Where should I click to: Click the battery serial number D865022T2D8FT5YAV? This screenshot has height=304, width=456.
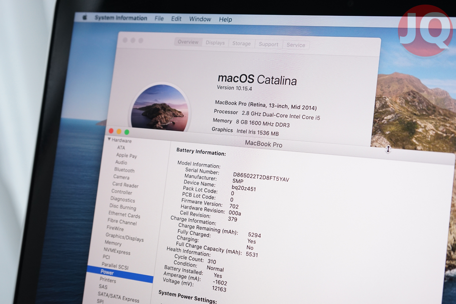click(261, 177)
